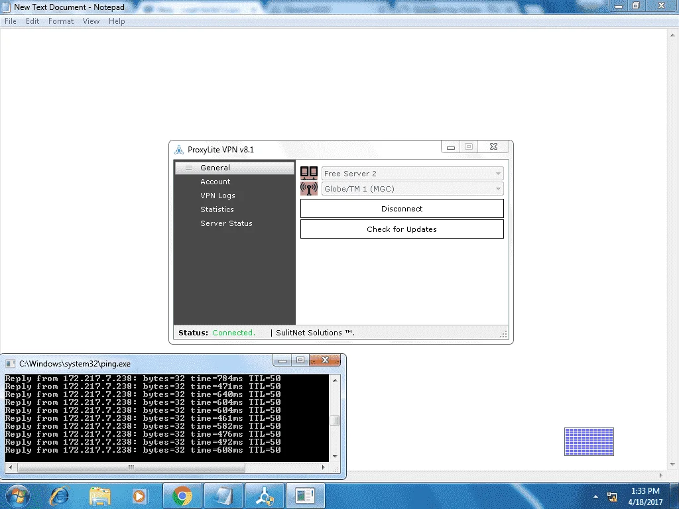
Task: Click Notepad horizontal scroll right arrow
Action: [x=661, y=475]
